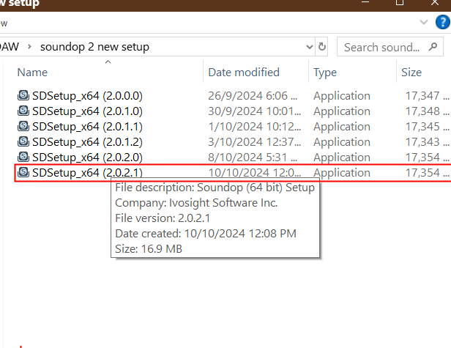Sort files by the Size column
The width and height of the screenshot is (451, 348).
tap(411, 73)
